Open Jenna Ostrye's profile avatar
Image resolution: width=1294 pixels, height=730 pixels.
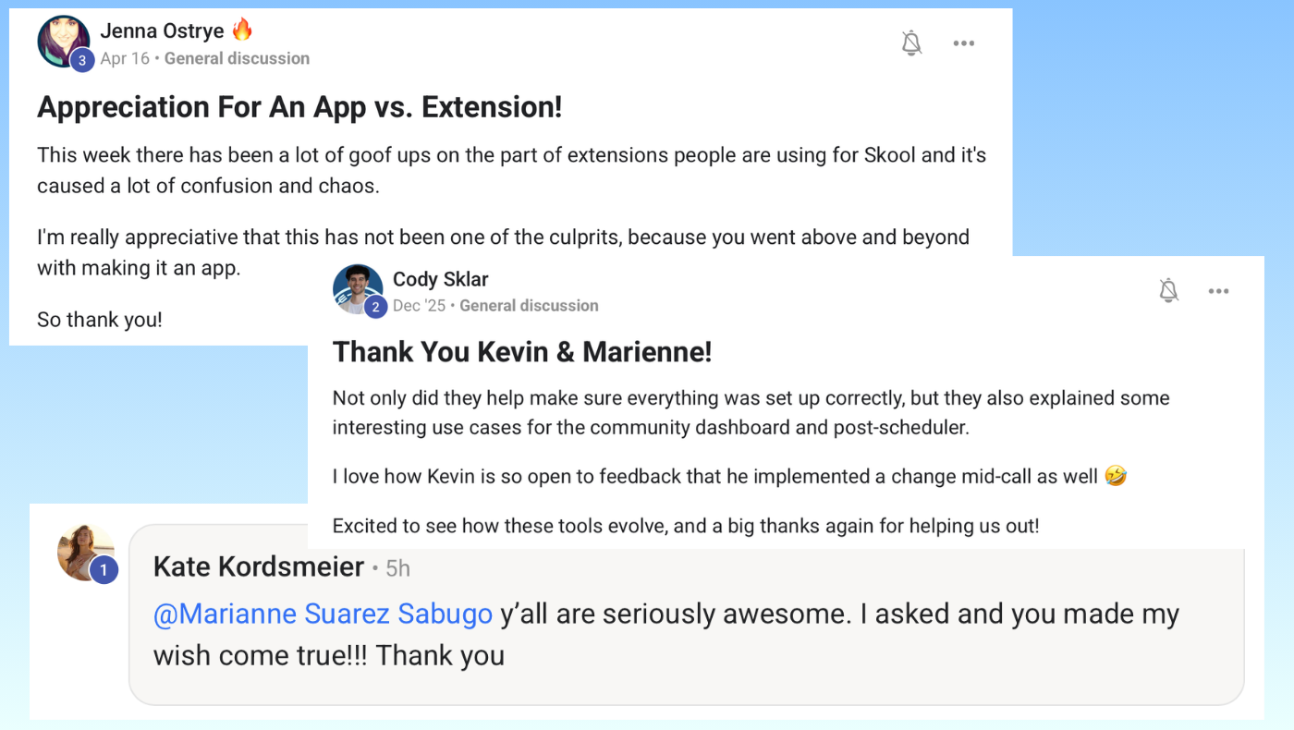tap(64, 42)
